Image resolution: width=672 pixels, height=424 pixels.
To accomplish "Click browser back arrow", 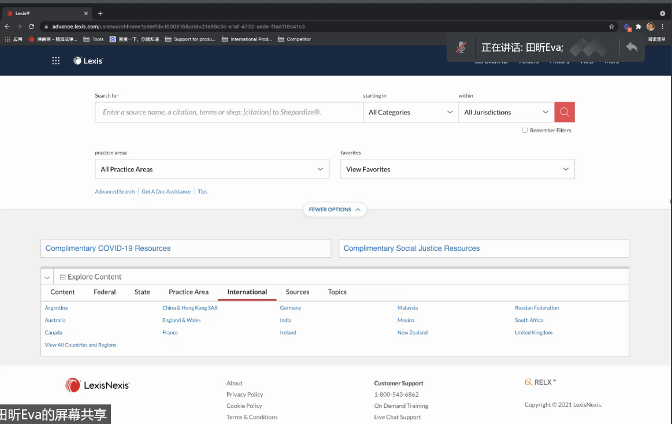I will pos(8,27).
